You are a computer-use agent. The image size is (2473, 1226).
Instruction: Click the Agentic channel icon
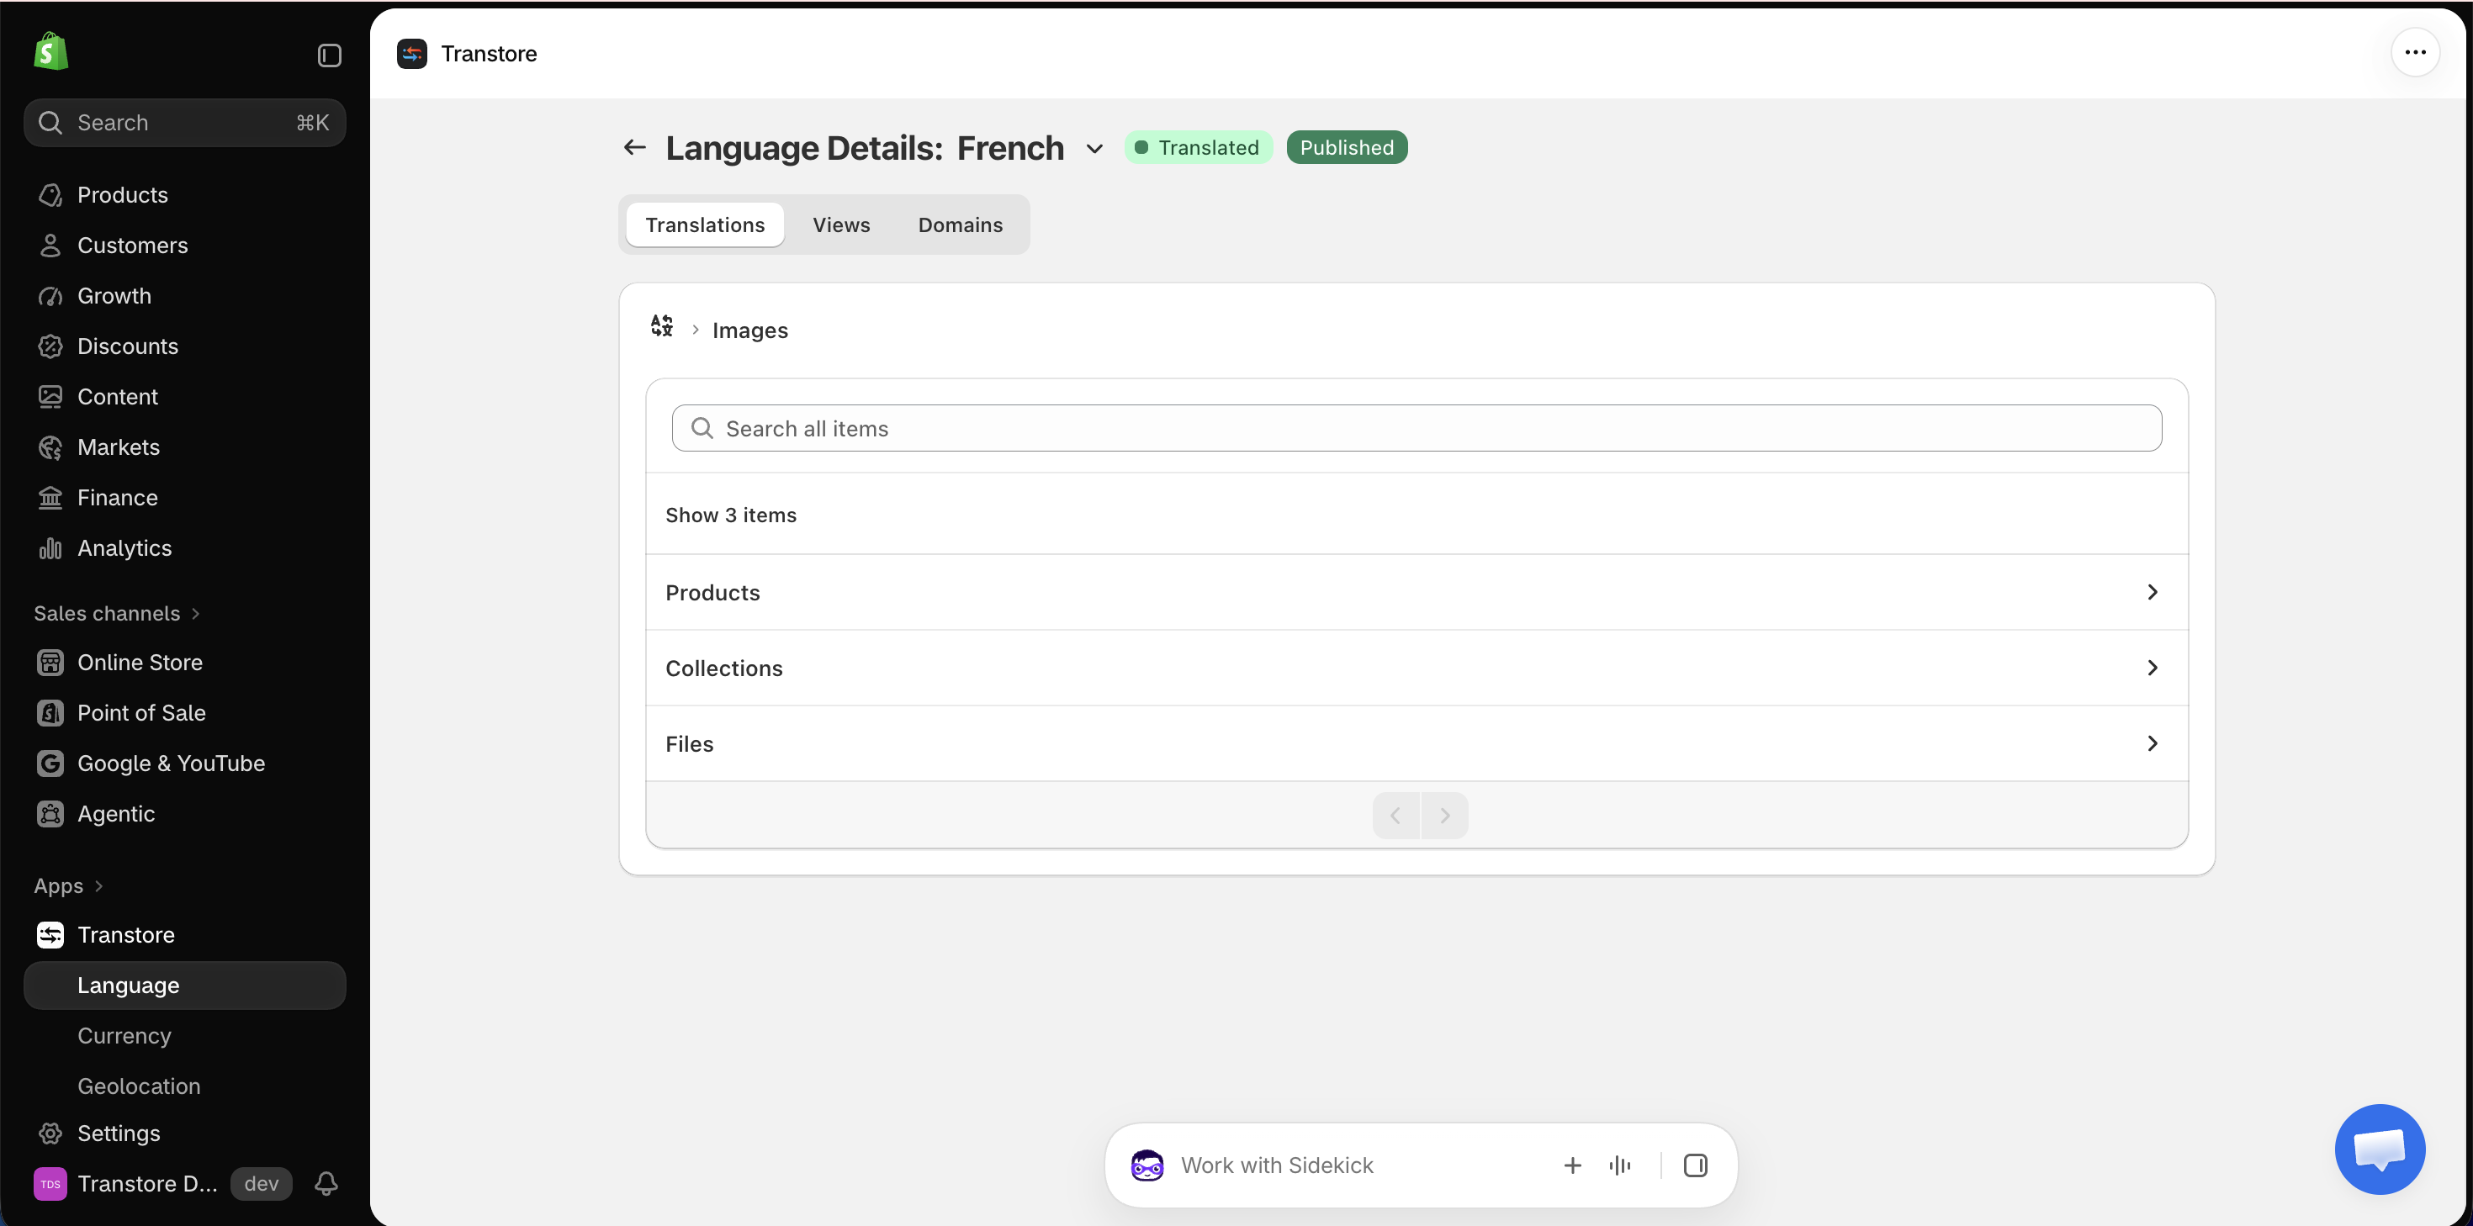50,814
